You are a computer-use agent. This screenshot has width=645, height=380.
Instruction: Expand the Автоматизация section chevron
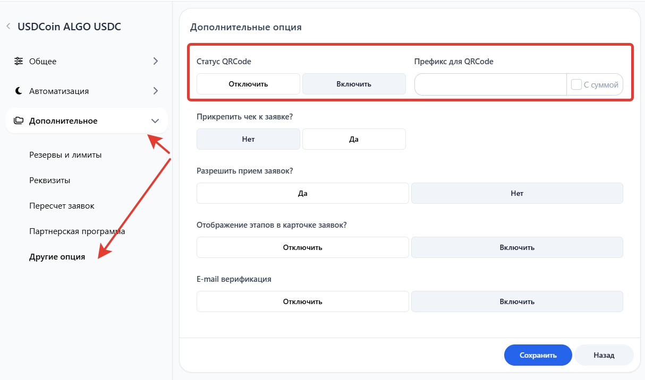point(155,91)
